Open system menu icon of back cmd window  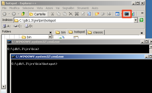(x=9, y=42)
